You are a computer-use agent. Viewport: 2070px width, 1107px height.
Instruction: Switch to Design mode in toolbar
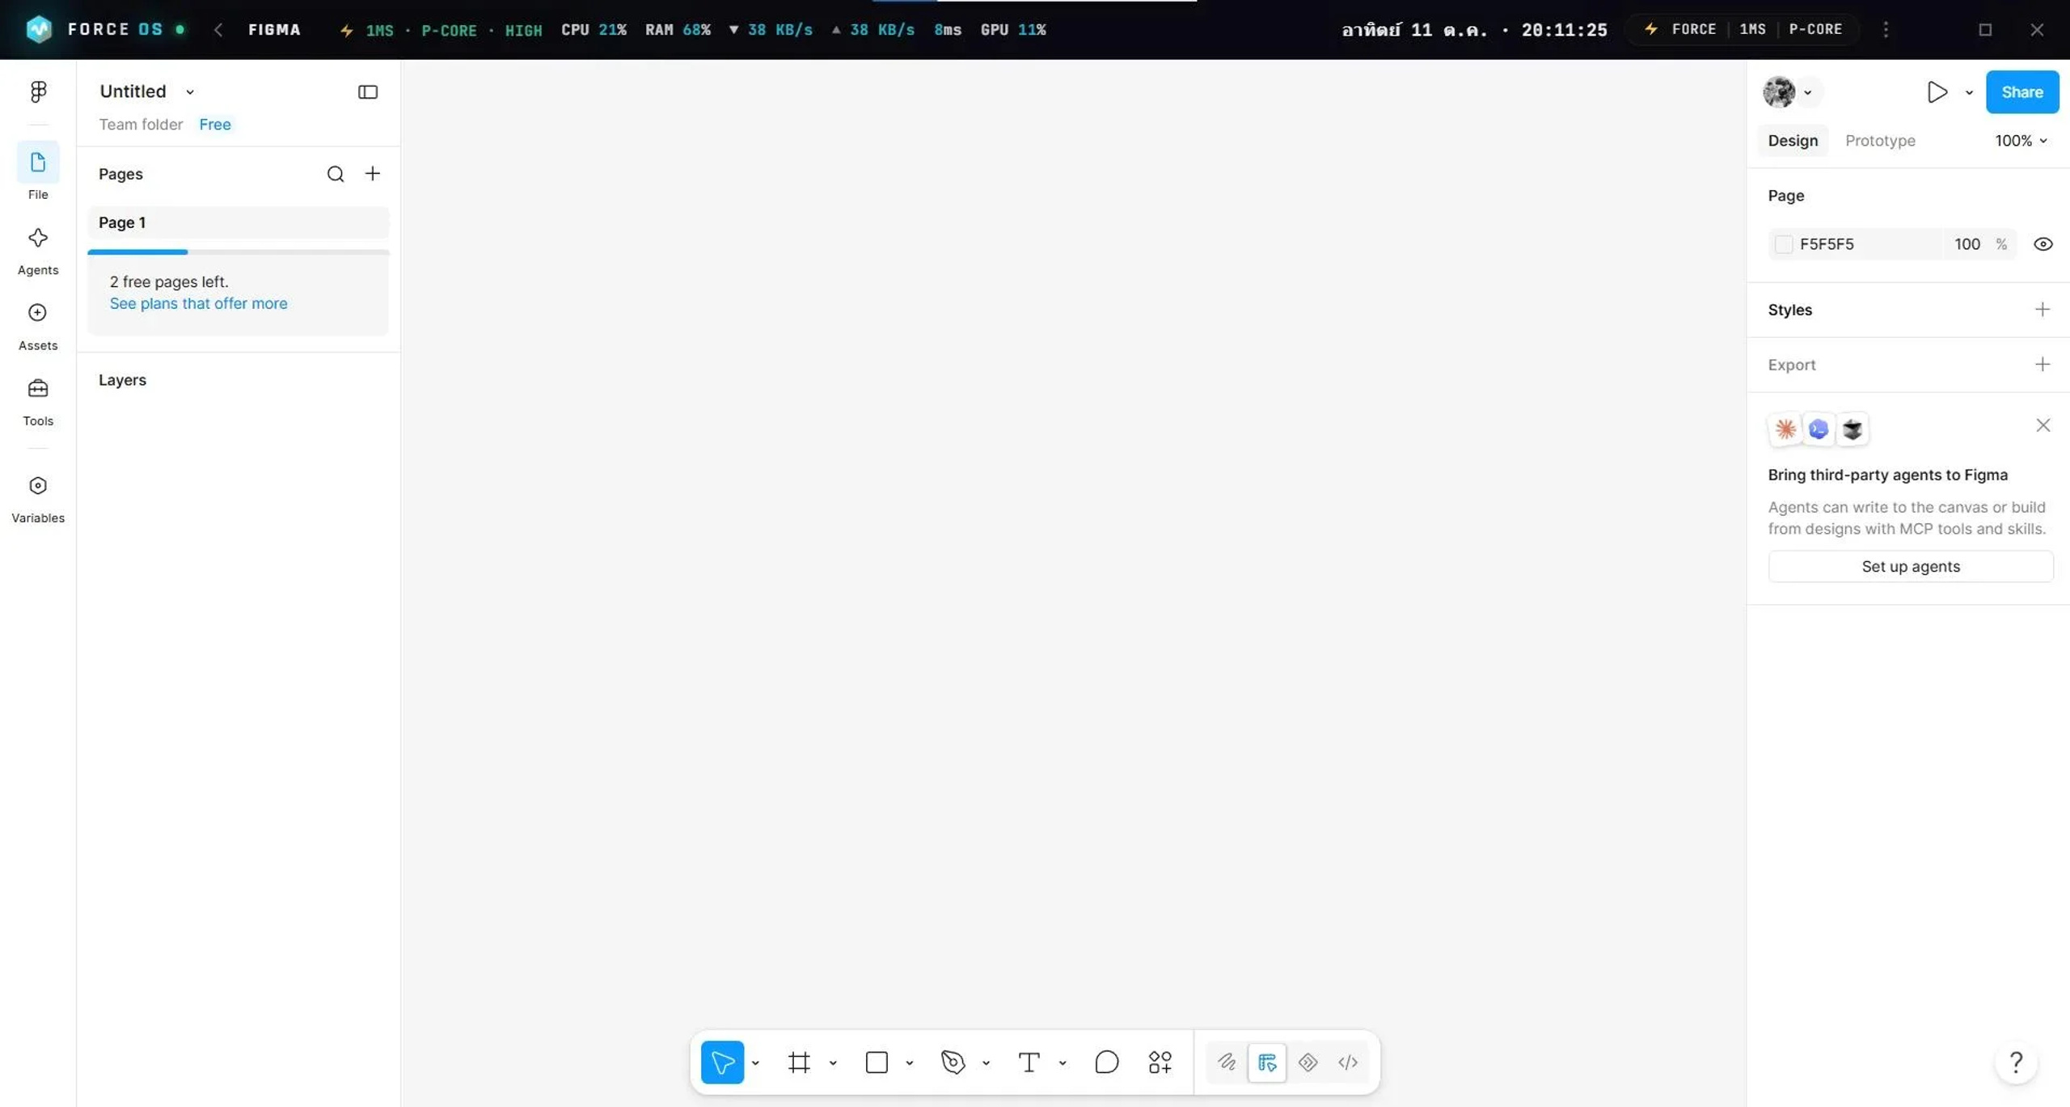pos(1267,1062)
